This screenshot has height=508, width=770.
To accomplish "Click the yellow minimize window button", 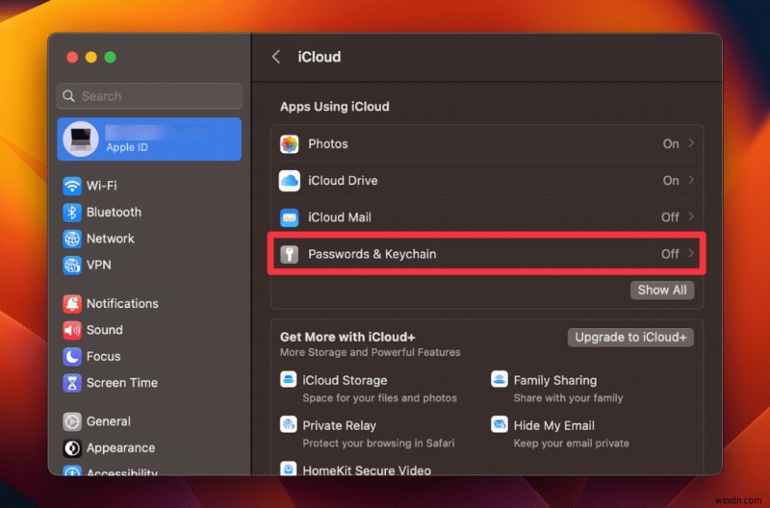I will pyautogui.click(x=91, y=58).
